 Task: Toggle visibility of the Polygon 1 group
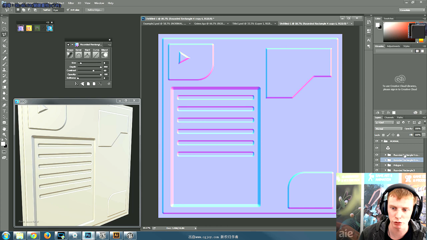pos(377,165)
